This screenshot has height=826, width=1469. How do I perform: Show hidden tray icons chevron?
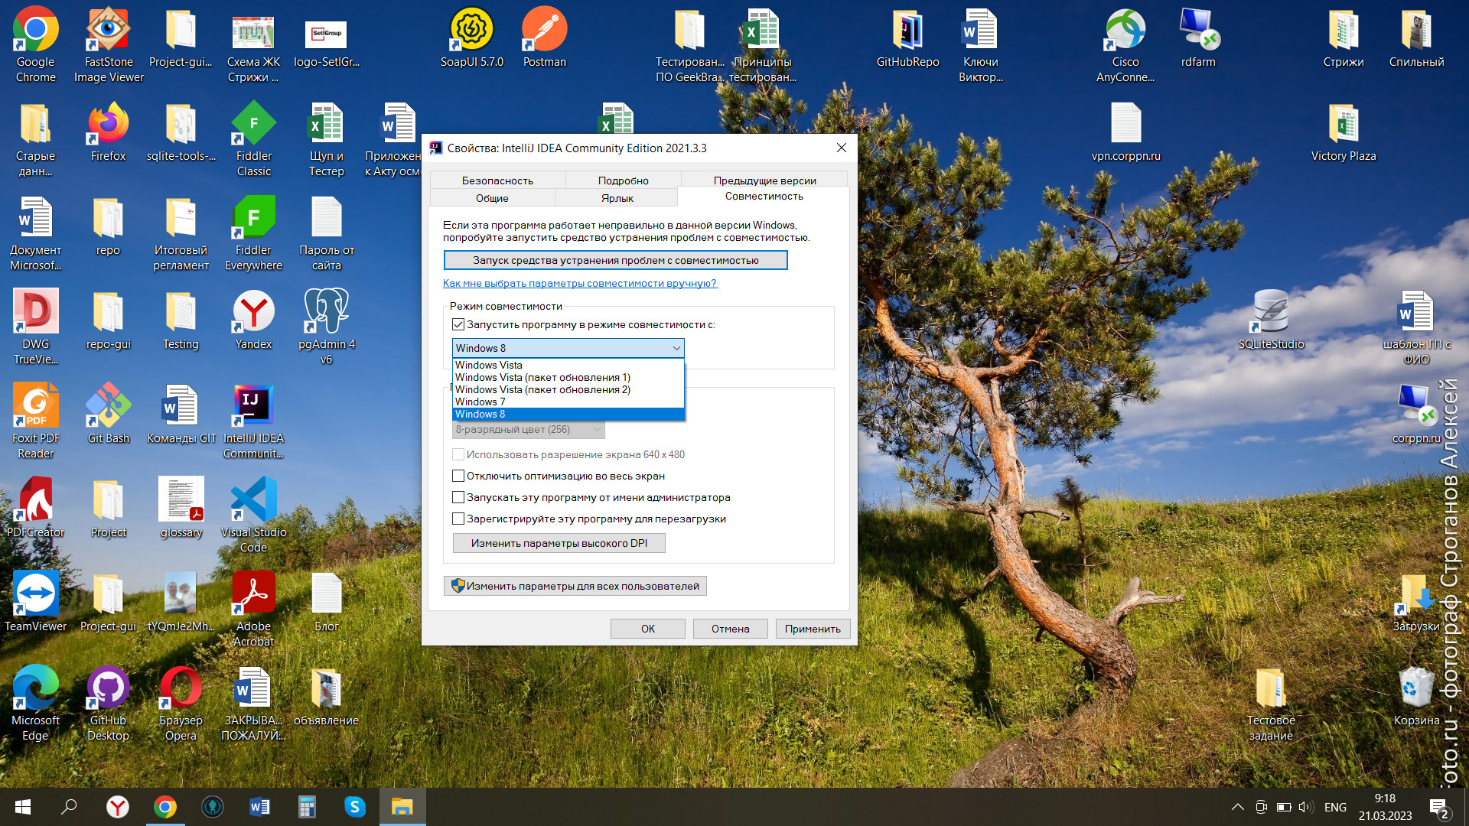point(1237,807)
